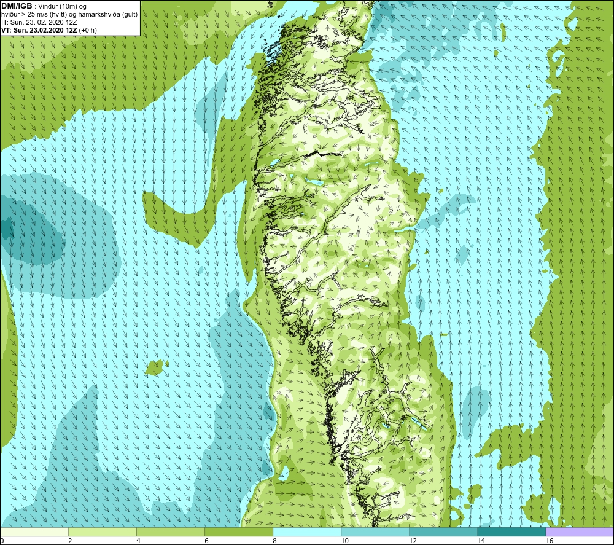The width and height of the screenshot is (614, 545).
Task: Click the '14' scale label
Action: tap(481, 541)
